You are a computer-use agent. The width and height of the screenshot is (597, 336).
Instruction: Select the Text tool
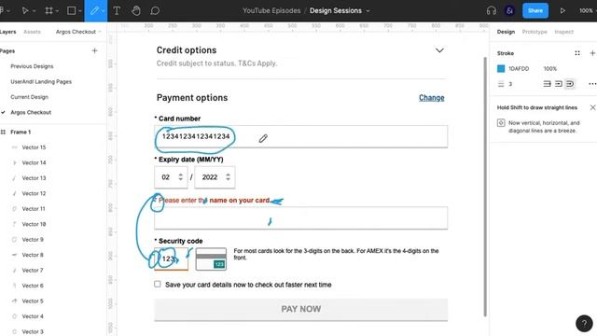tap(117, 10)
